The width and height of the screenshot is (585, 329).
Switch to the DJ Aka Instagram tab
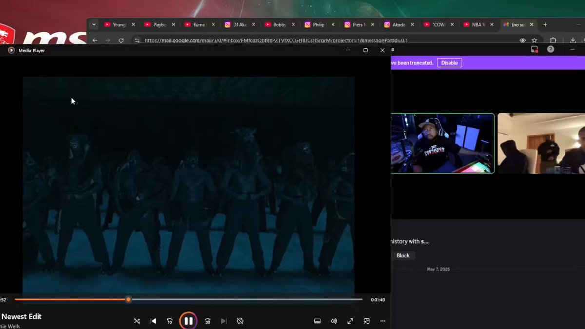coord(239,25)
